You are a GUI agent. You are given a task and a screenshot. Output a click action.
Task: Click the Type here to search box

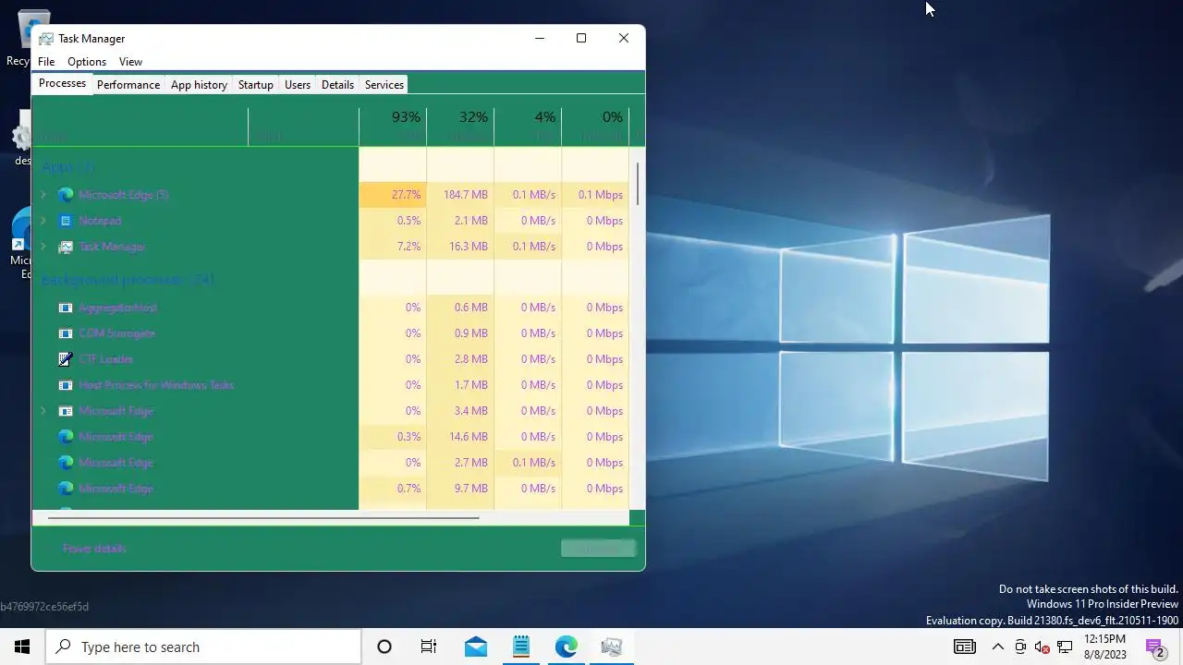[203, 647]
